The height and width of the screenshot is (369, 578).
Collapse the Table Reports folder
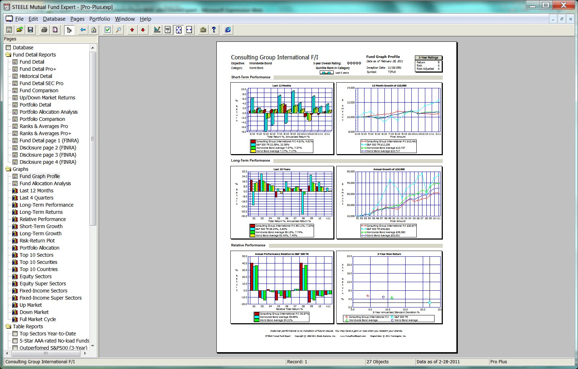[x=8, y=326]
